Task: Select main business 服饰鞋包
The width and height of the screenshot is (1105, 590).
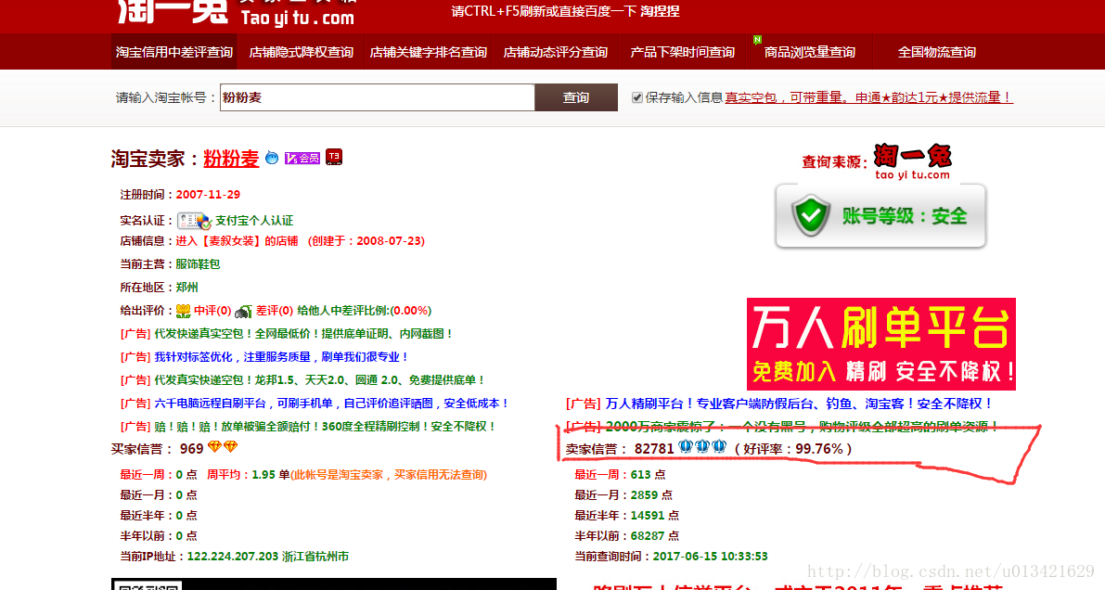Action: (x=198, y=264)
